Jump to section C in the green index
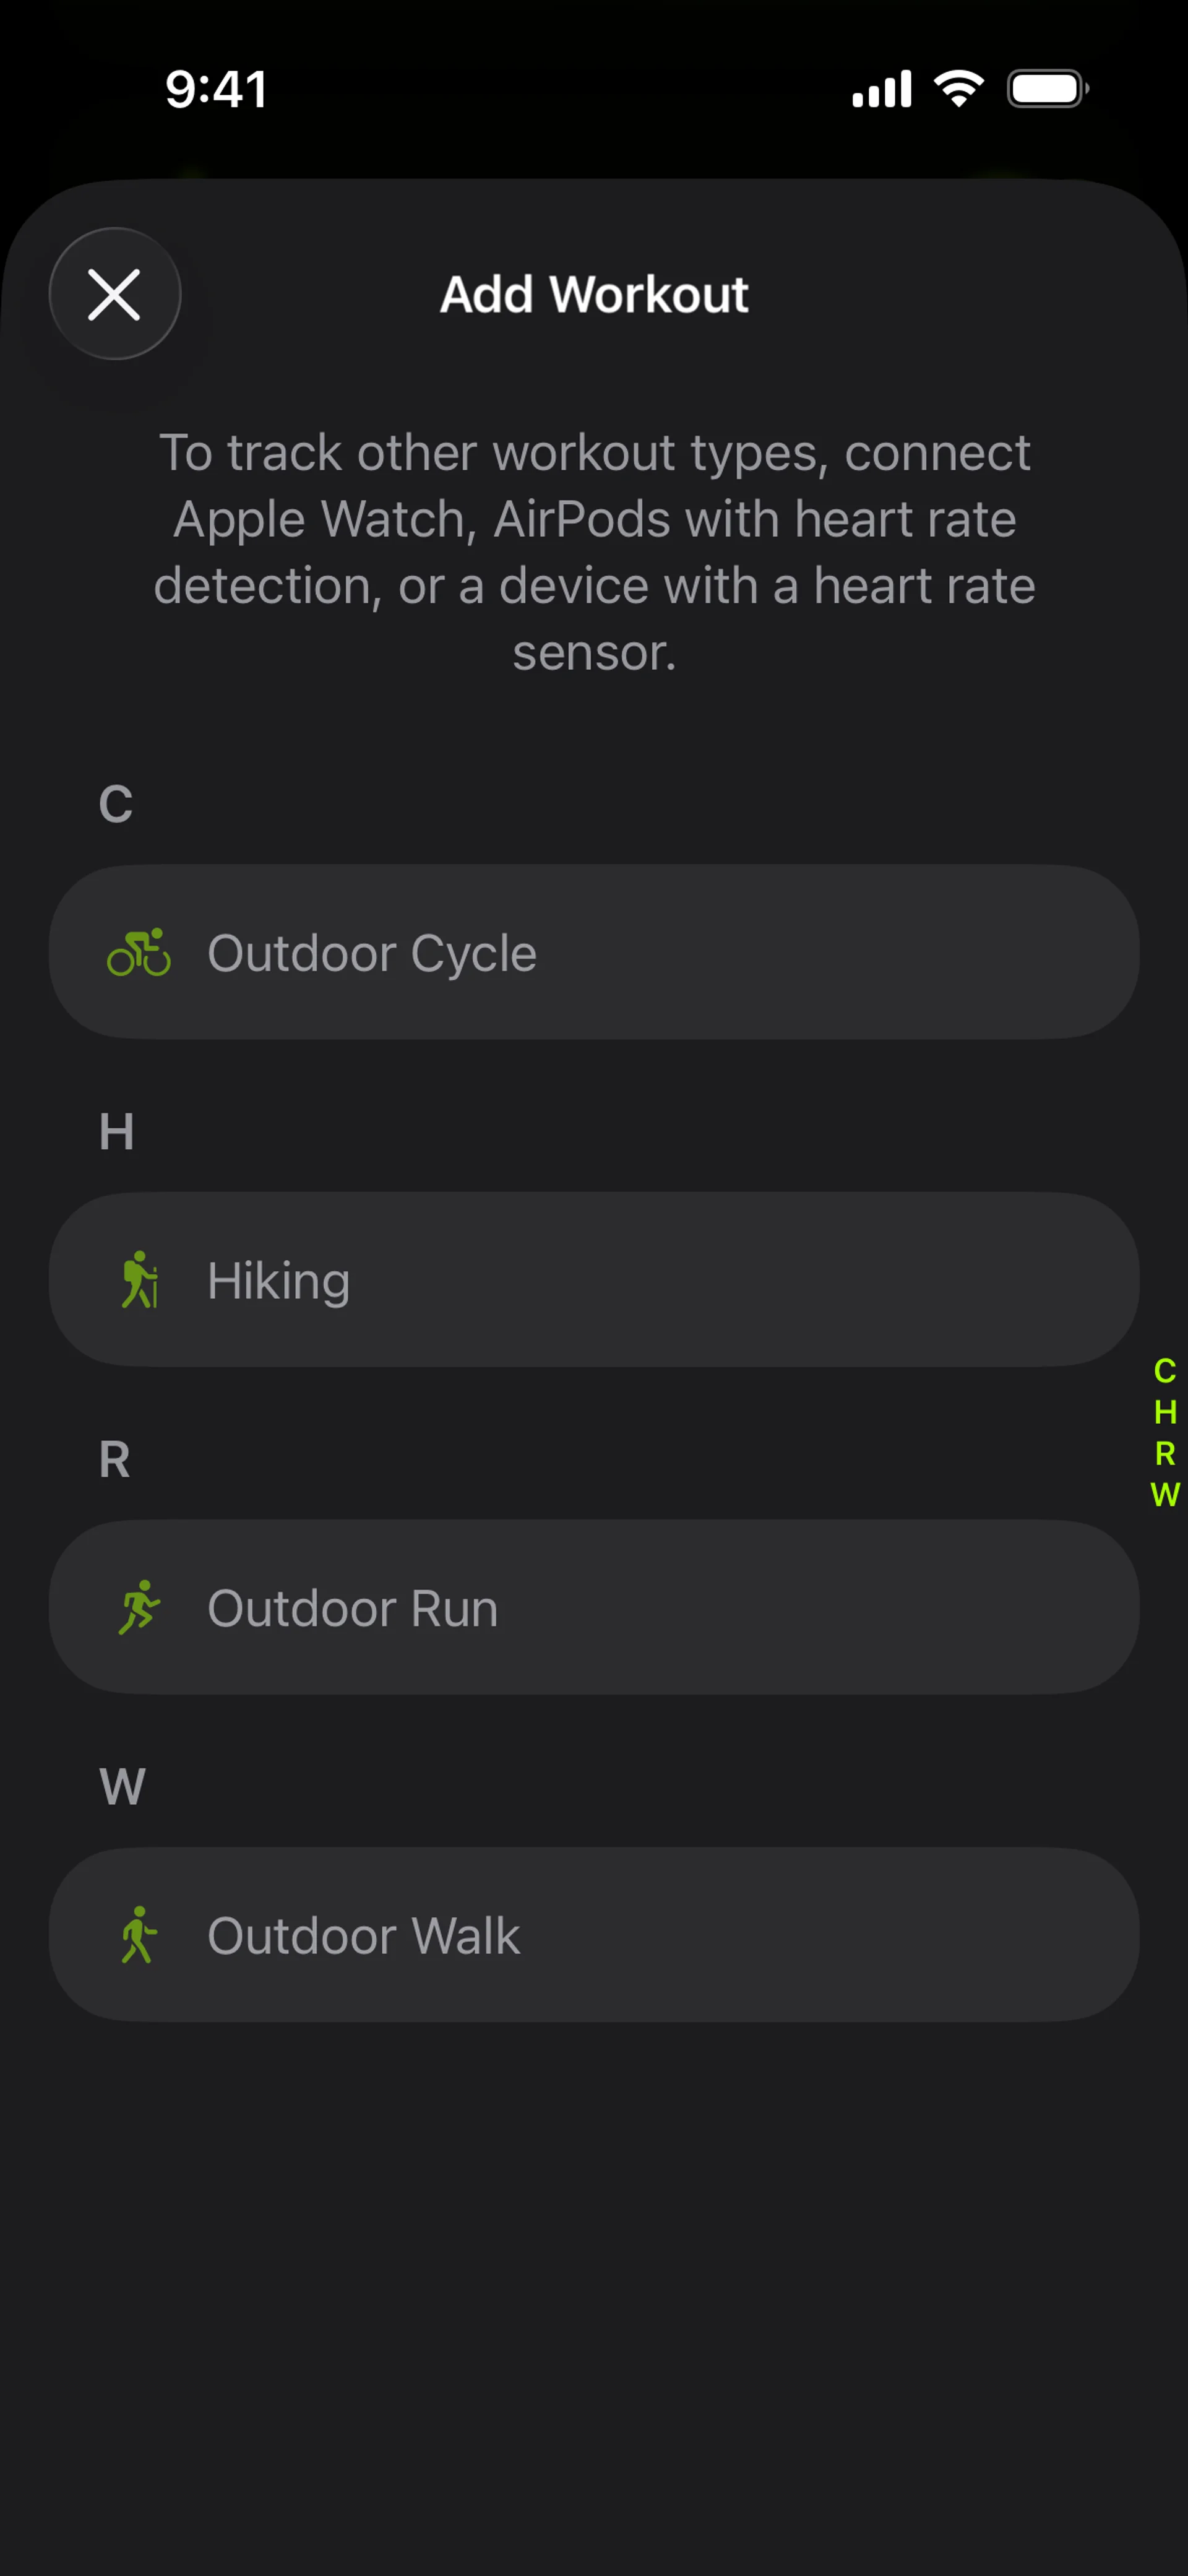 coord(1165,1370)
